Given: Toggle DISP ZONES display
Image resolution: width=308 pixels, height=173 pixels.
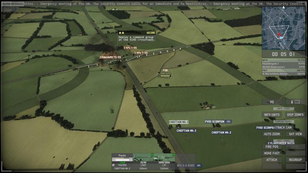Looking at the screenshot, I should point(295,115).
